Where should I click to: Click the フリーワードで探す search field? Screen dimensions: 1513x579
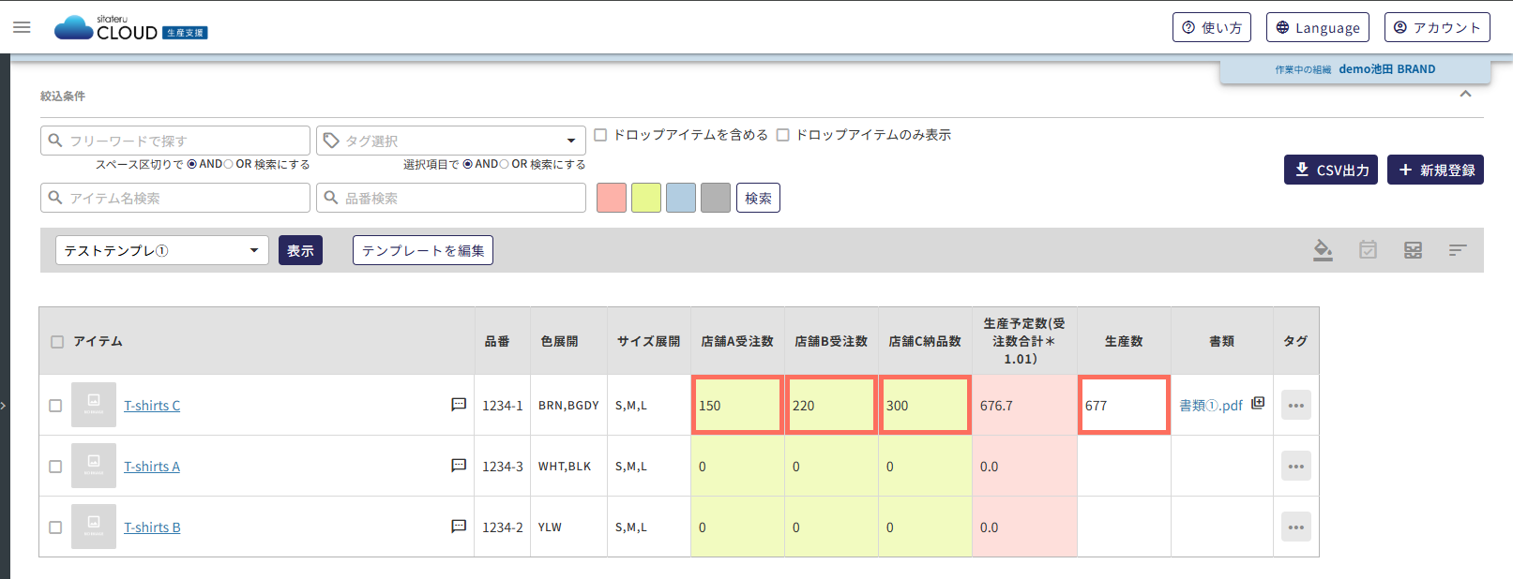pos(175,141)
